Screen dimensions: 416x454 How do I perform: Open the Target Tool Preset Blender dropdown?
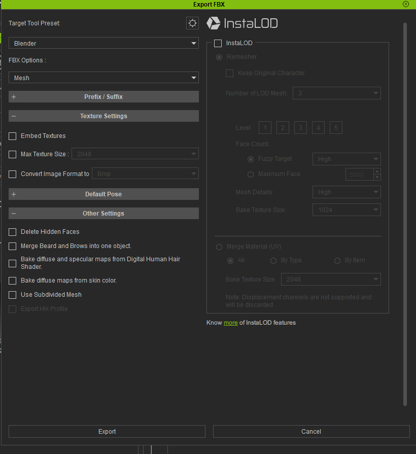pos(103,43)
